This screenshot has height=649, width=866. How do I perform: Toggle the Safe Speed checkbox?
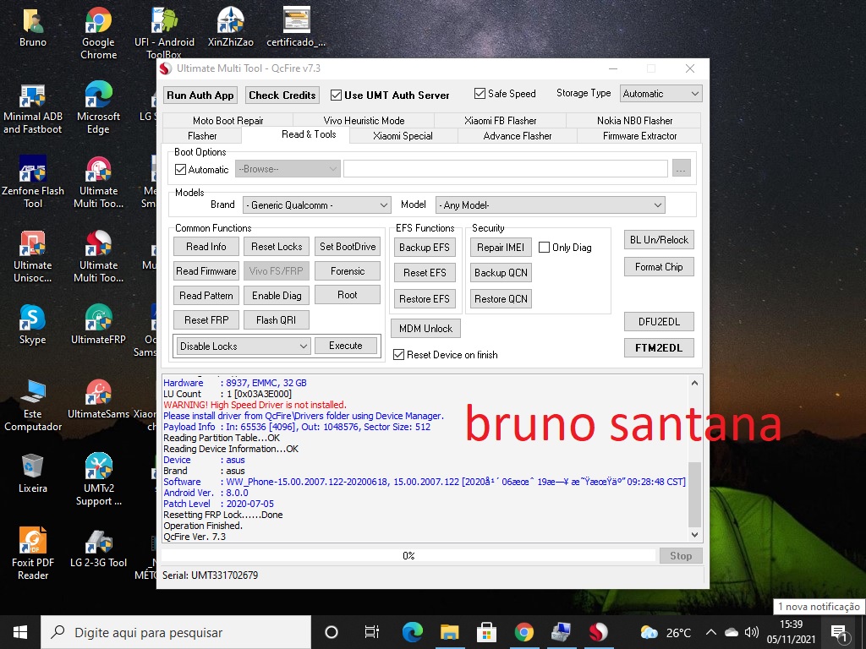pos(480,93)
